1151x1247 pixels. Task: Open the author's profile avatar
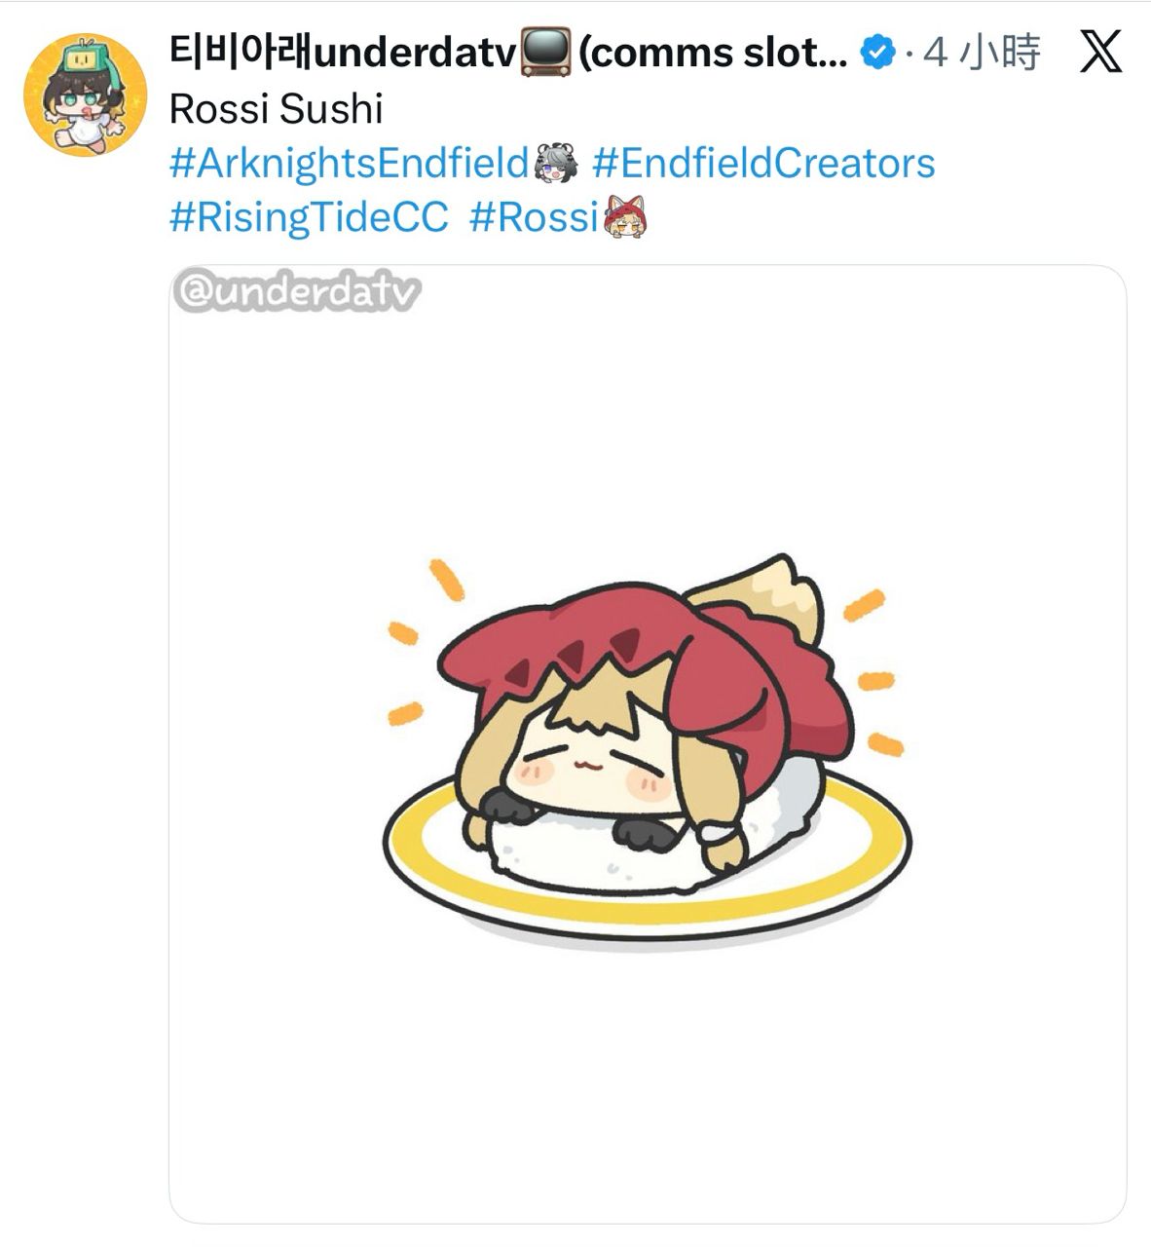coord(85,94)
